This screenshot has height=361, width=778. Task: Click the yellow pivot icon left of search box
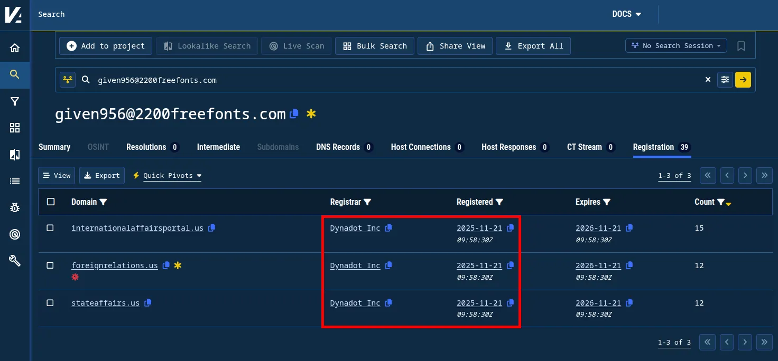coord(67,80)
